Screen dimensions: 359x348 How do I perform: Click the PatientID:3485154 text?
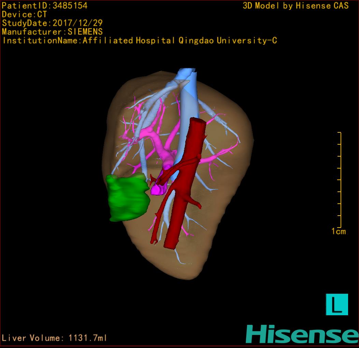tap(45, 6)
